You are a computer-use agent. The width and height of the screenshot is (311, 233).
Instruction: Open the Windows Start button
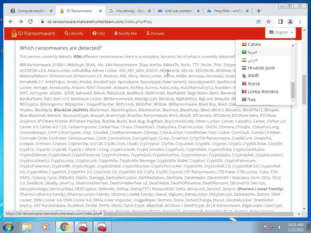(x=8, y=227)
